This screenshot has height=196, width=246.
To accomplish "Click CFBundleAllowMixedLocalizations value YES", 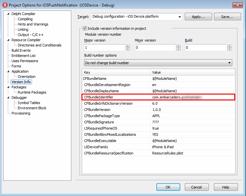I will point(192,134).
